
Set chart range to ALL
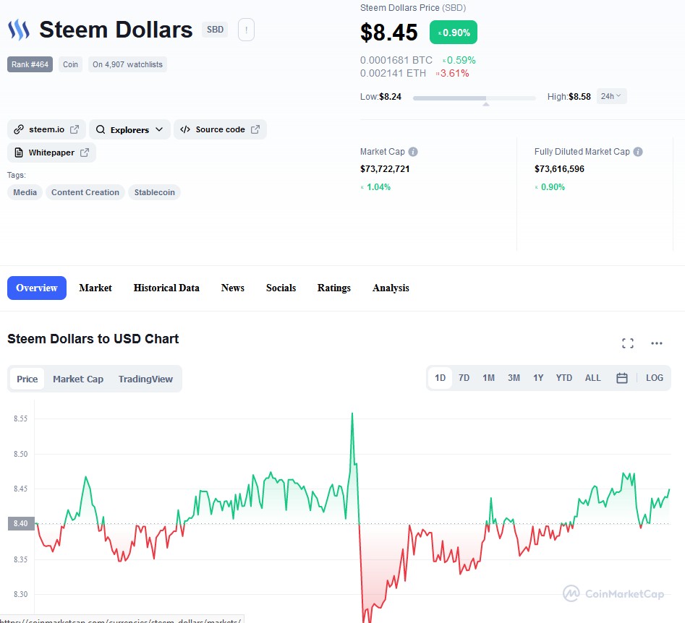(593, 378)
